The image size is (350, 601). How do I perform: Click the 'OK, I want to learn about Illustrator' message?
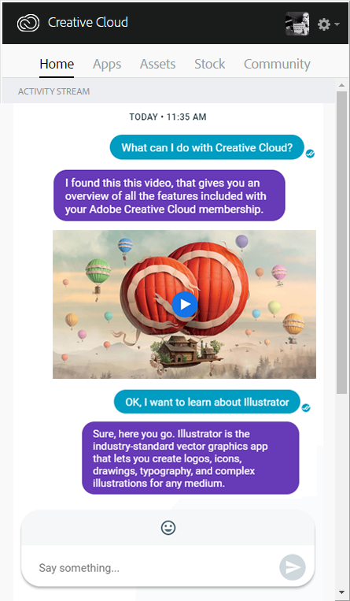pyautogui.click(x=207, y=402)
